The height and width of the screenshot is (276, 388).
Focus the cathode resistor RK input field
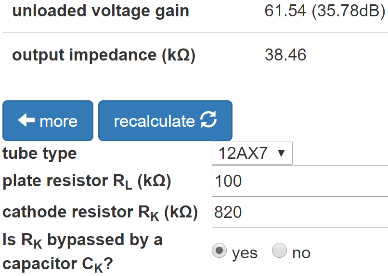pyautogui.click(x=300, y=212)
